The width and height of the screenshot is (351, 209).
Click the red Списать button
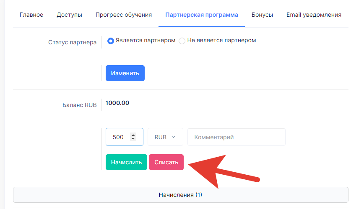(166, 162)
